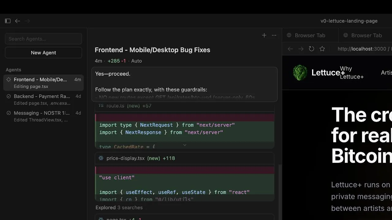392x220 pixels.
Task: Toggle the sidebar panel icon
Action: (8, 21)
